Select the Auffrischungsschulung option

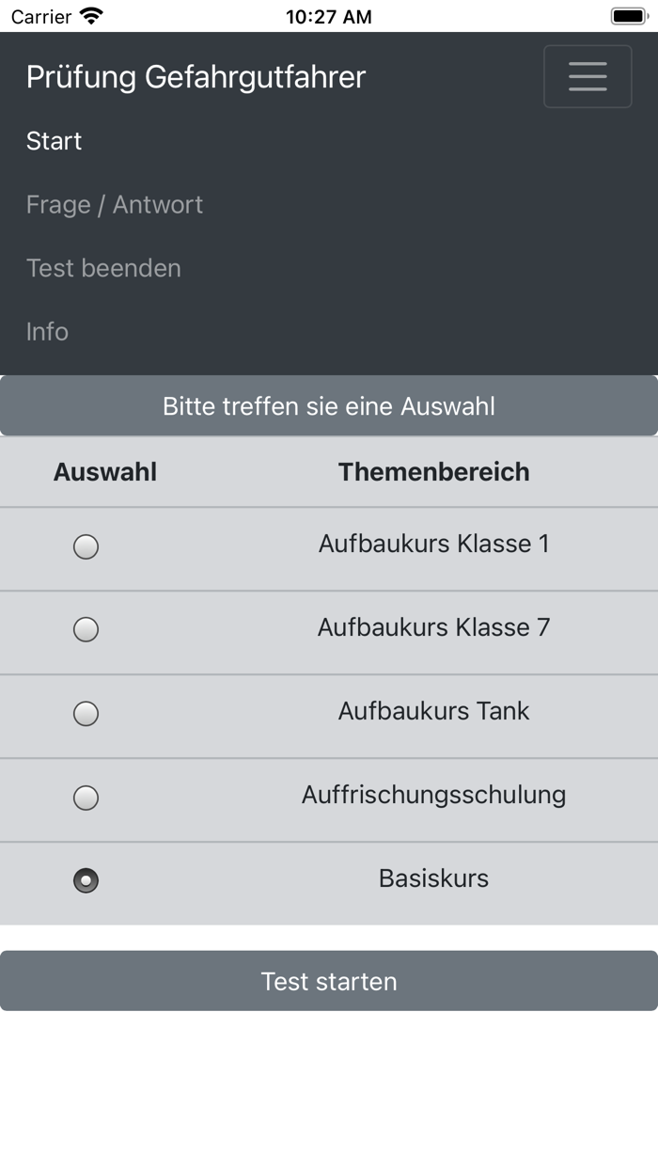[86, 798]
